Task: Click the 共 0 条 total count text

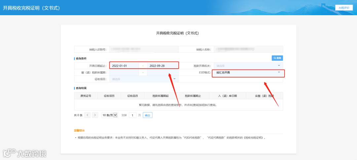Action: coord(78,115)
